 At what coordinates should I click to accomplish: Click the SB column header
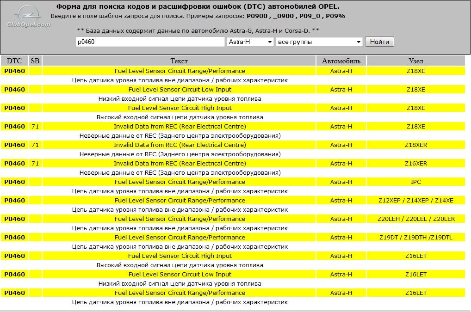[35, 61]
